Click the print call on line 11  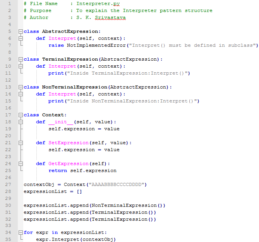tap(56, 73)
